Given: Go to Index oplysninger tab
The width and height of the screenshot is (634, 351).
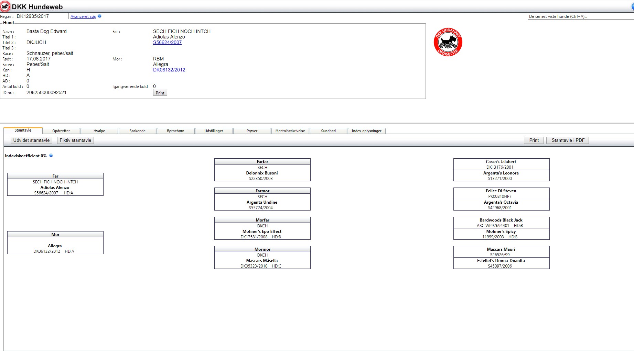Looking at the screenshot, I should (x=366, y=131).
